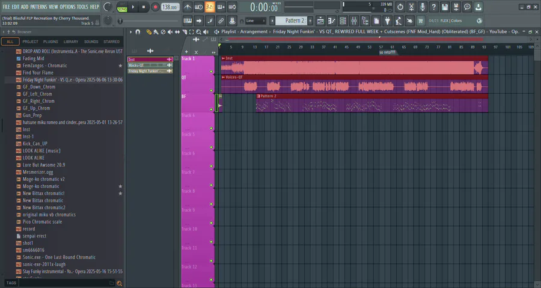Switch to STARRED browser tab
This screenshot has height=288, width=541.
tap(111, 41)
